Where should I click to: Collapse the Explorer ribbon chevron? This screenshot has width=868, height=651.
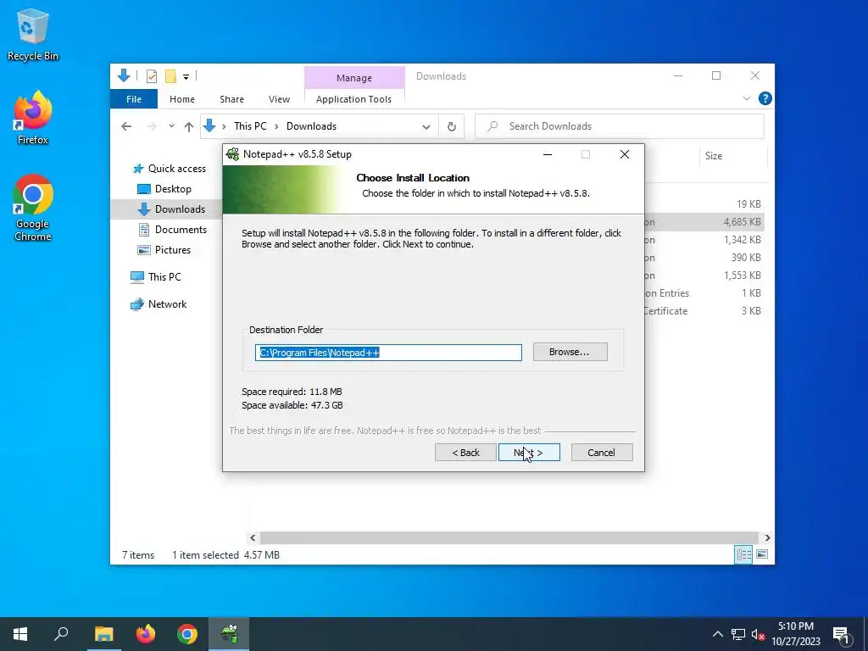tap(746, 98)
